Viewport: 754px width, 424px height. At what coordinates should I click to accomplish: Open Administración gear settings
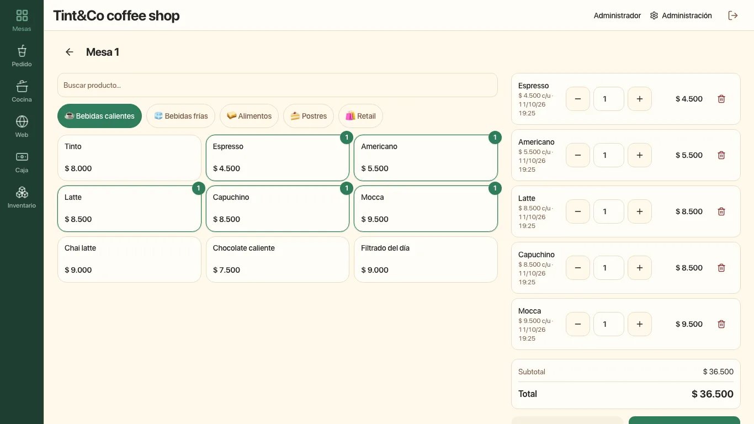pos(681,15)
